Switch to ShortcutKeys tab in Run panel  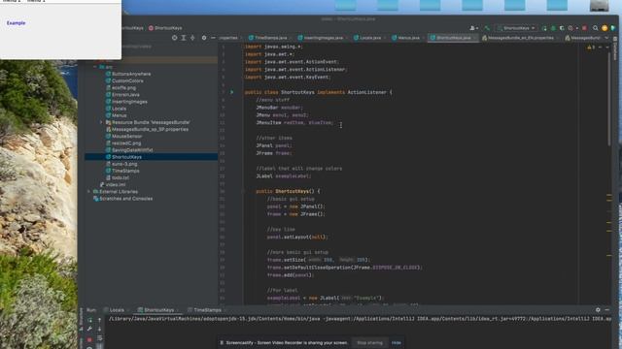coord(157,310)
